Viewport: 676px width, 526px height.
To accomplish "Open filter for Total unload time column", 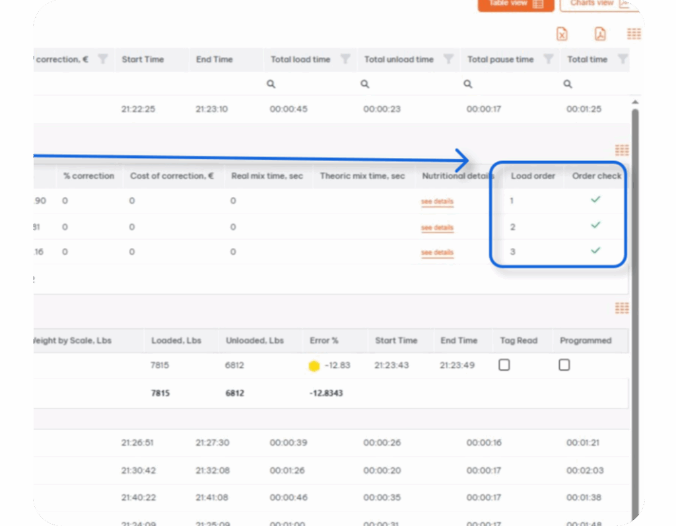I will click(x=448, y=59).
